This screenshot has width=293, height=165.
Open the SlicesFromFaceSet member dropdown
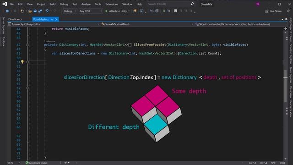[x=241, y=24]
